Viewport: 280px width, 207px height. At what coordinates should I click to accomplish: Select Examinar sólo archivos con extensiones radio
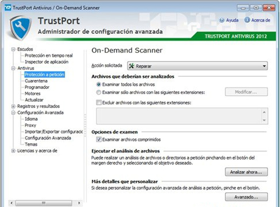(x=99, y=92)
